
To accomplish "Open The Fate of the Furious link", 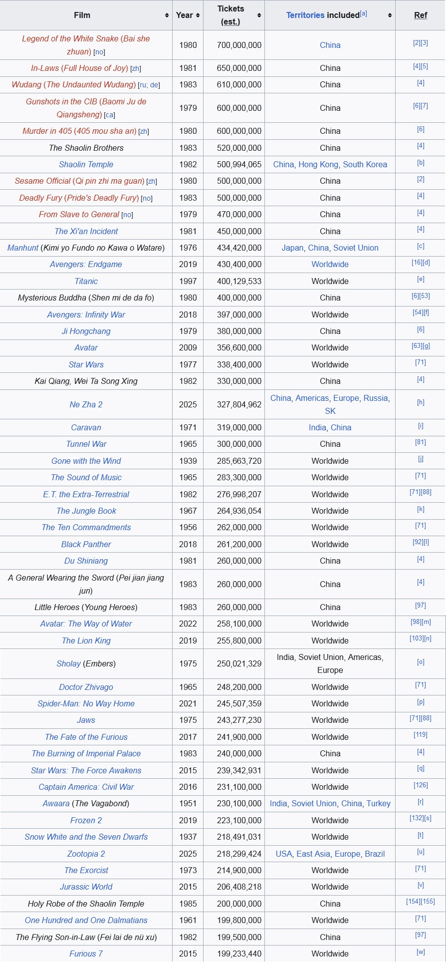I will (x=86, y=737).
